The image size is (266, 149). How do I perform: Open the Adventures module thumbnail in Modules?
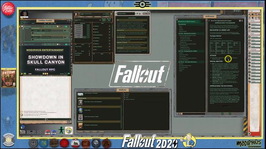coord(80,102)
